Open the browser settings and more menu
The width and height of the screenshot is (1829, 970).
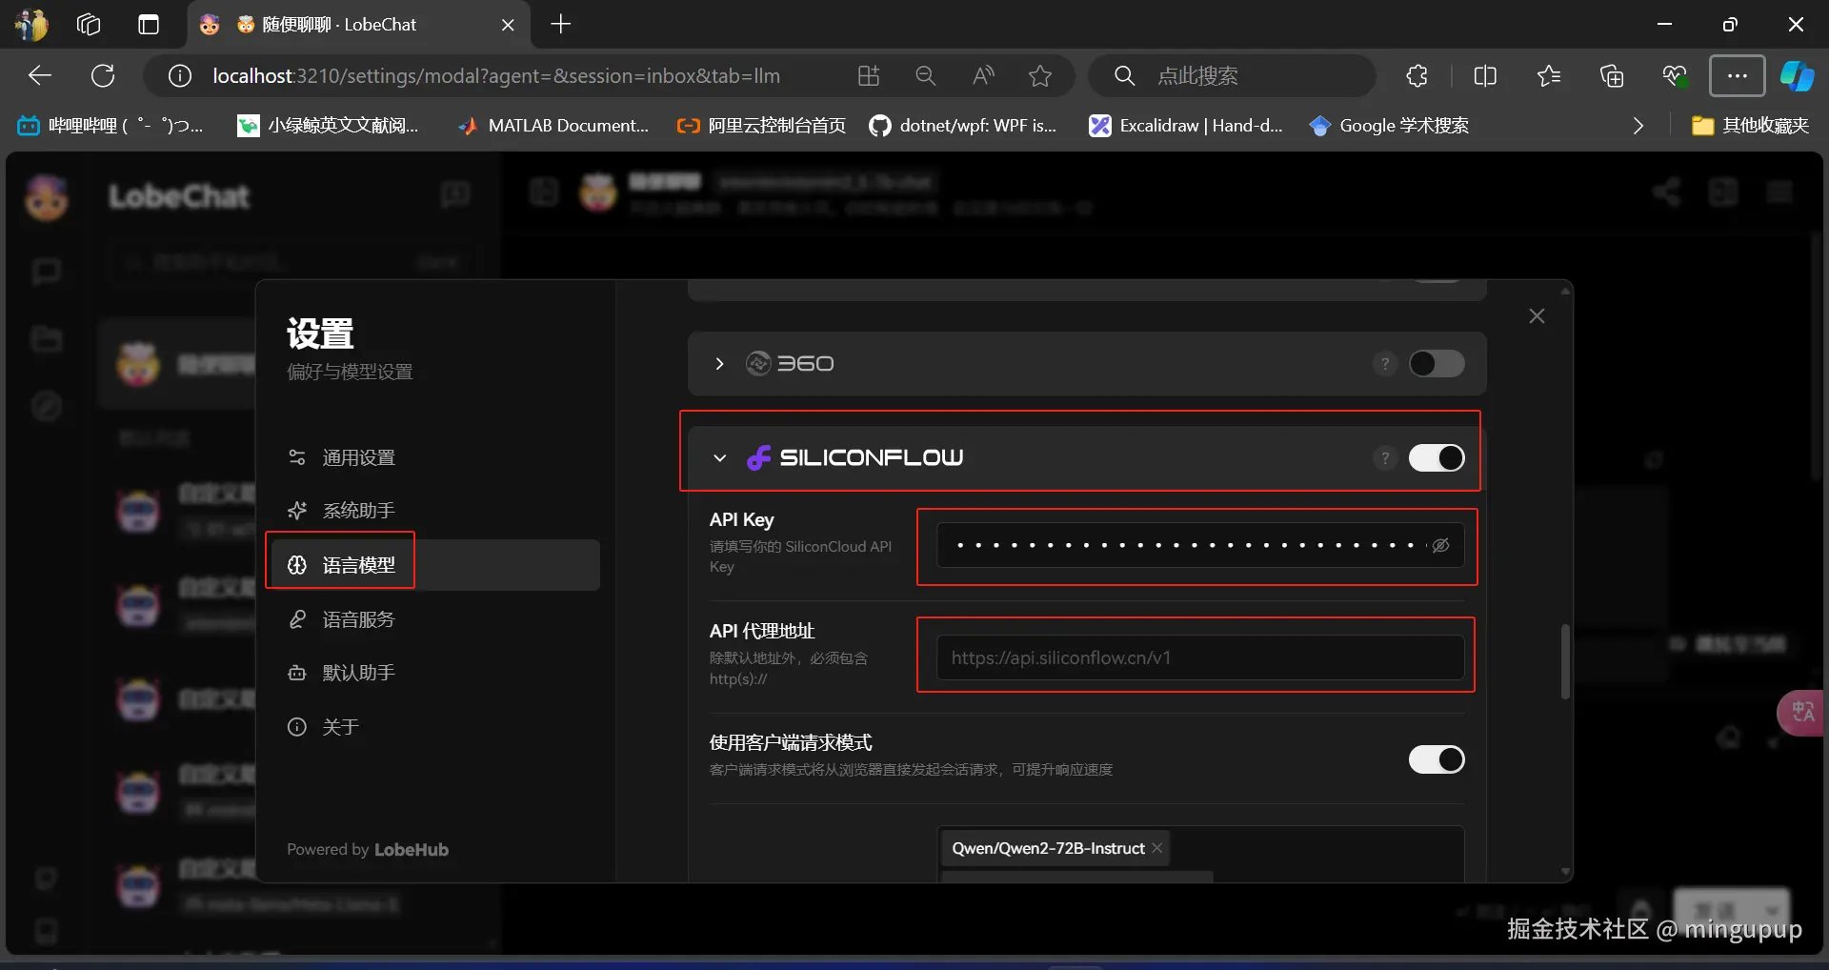tap(1738, 75)
